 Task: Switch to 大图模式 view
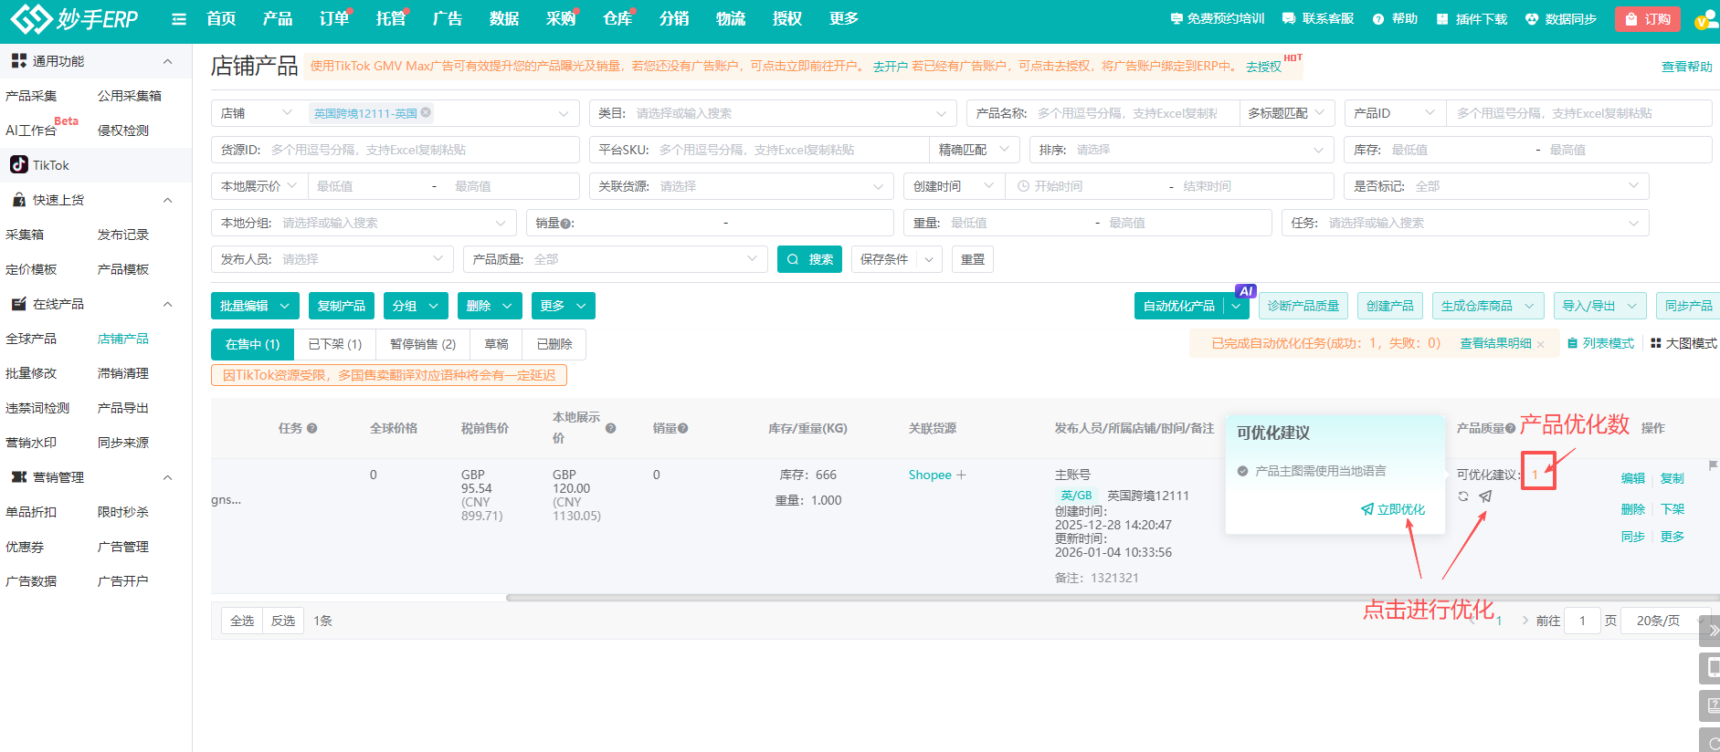(x=1683, y=344)
